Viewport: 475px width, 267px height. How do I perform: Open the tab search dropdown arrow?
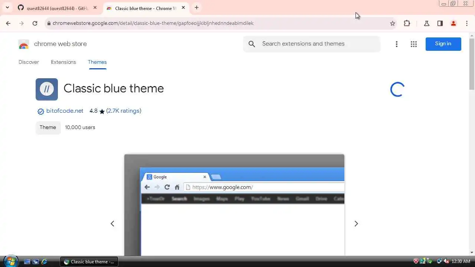(x=7, y=7)
